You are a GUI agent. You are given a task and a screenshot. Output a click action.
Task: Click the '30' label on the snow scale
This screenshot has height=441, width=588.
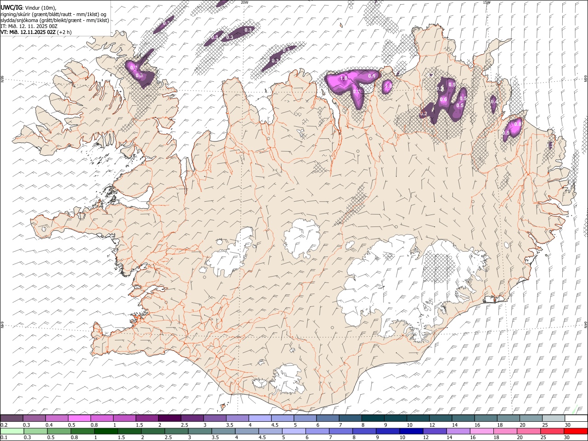point(567,425)
